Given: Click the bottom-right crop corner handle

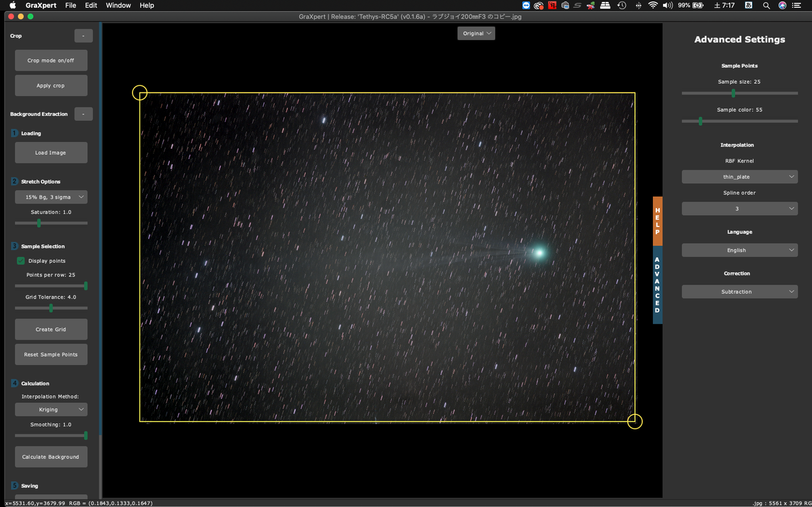Looking at the screenshot, I should (x=635, y=421).
